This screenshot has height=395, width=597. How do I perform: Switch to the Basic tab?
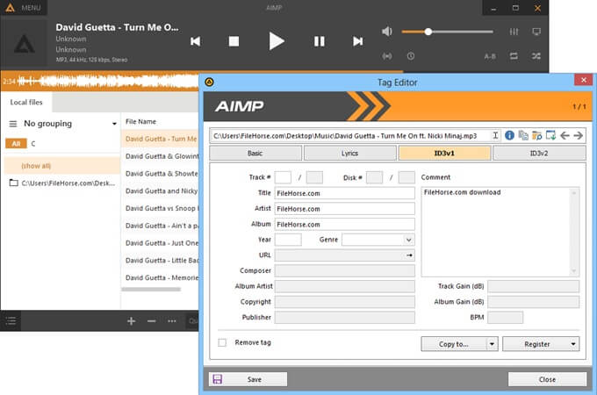pyautogui.click(x=255, y=153)
